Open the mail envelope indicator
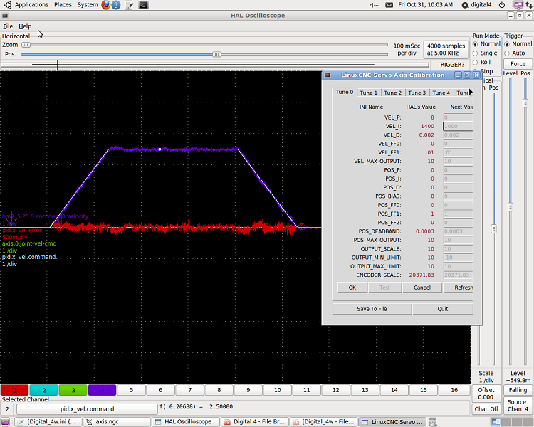The image size is (534, 427). (x=389, y=5)
